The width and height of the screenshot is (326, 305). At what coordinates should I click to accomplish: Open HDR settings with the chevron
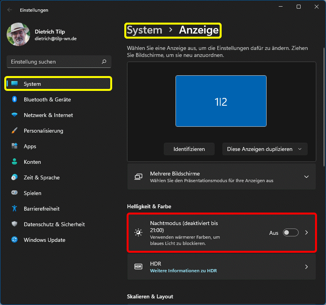click(306, 267)
